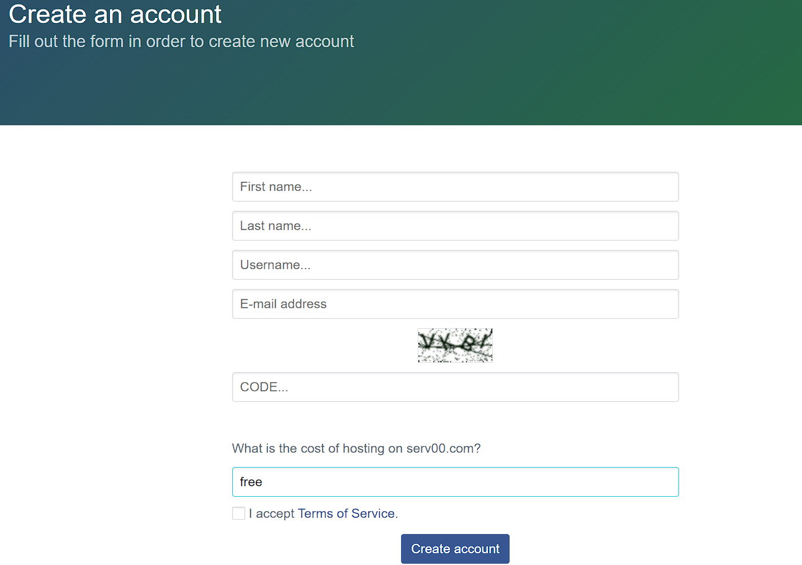Click the hosting cost answer field
The width and height of the screenshot is (802, 565).
click(455, 482)
